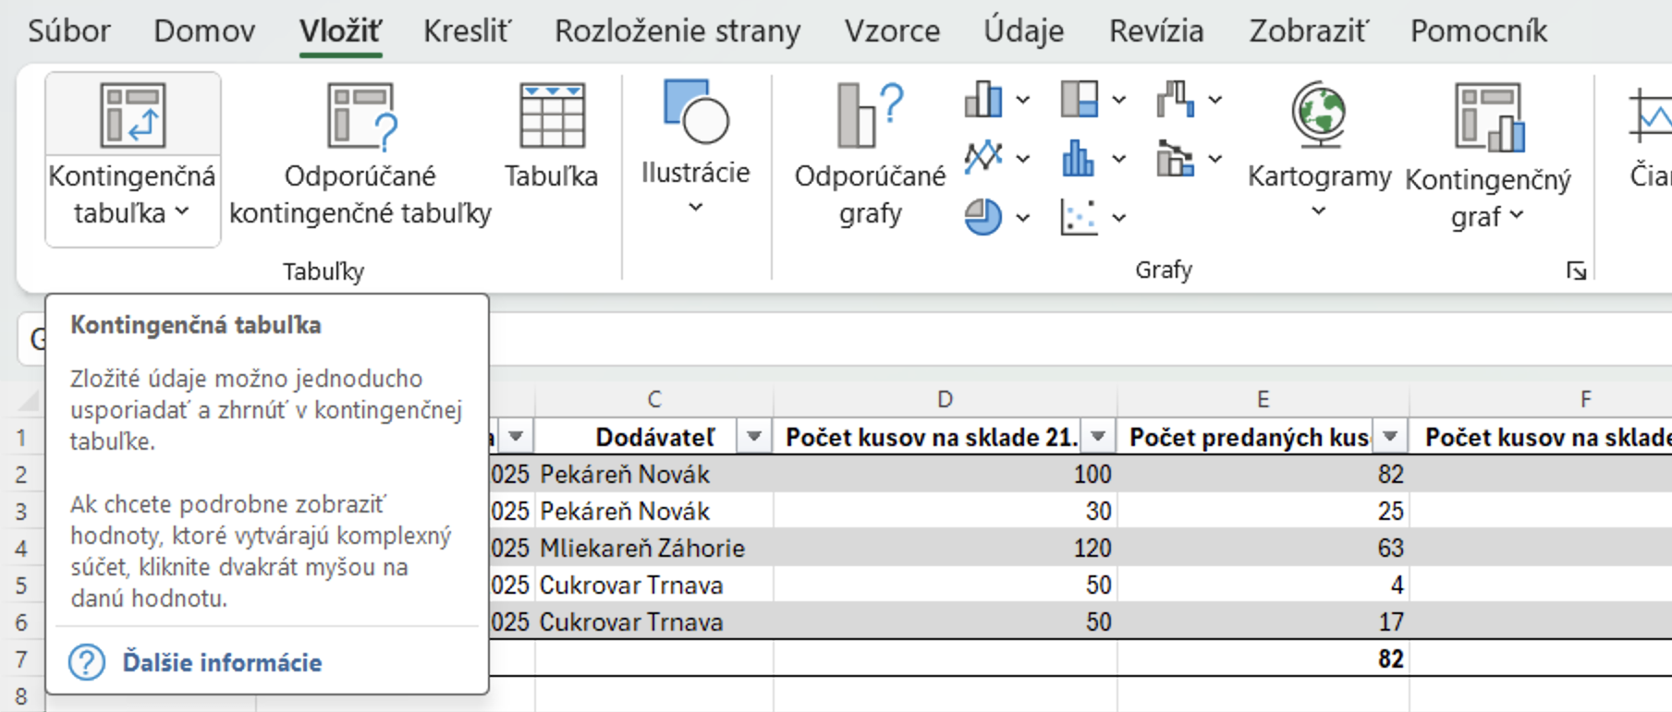The image size is (1672, 712).
Task: Switch to the Domov tab
Action: (x=204, y=30)
